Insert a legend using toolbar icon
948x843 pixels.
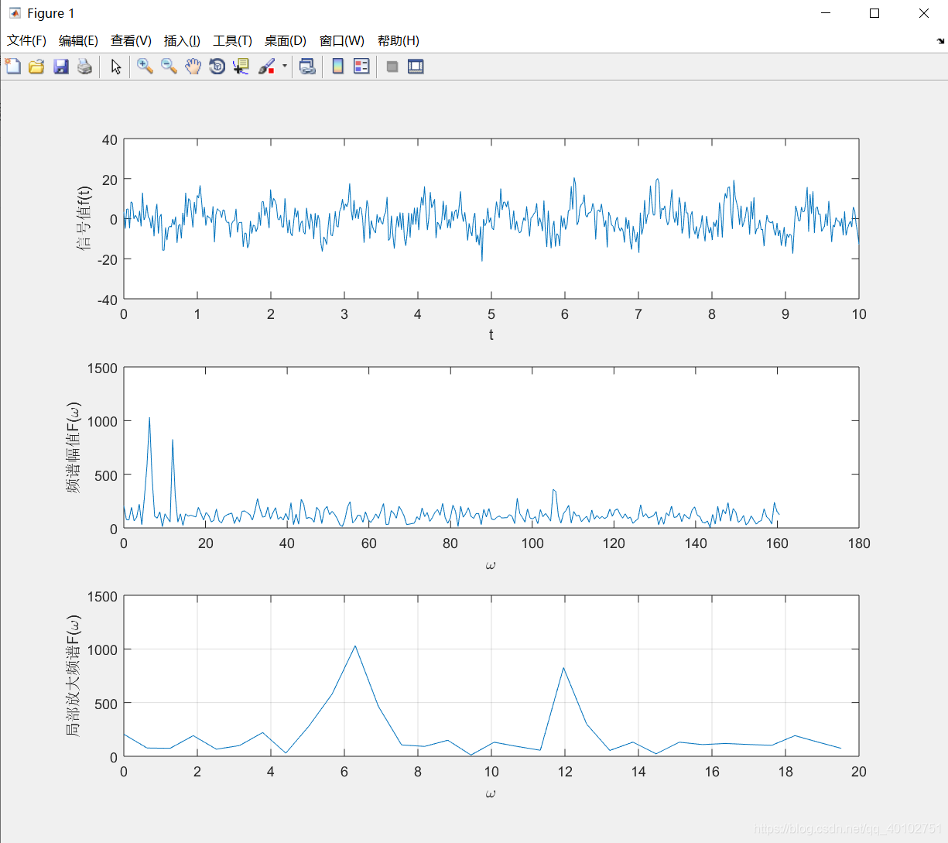click(361, 67)
